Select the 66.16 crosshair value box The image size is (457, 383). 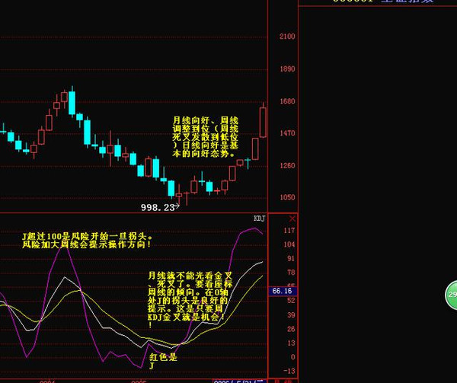(x=282, y=291)
